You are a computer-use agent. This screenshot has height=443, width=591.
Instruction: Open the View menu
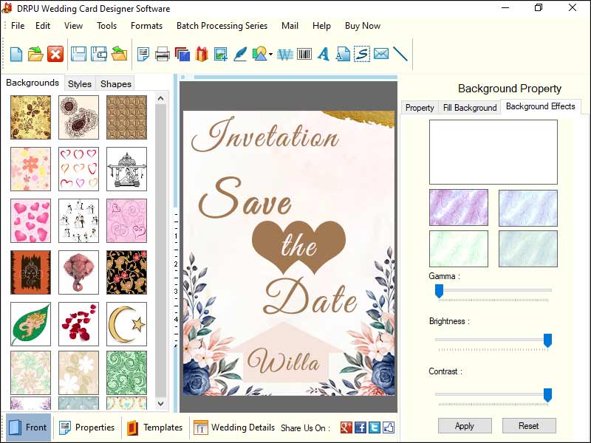(x=73, y=26)
